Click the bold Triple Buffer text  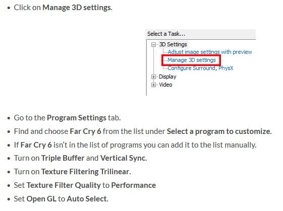click(x=63, y=158)
